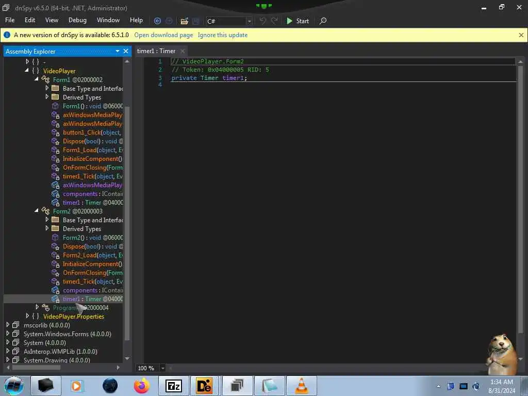Expand Form2's Derived Types folder
Viewport: 528px width, 396px height.
click(47, 228)
